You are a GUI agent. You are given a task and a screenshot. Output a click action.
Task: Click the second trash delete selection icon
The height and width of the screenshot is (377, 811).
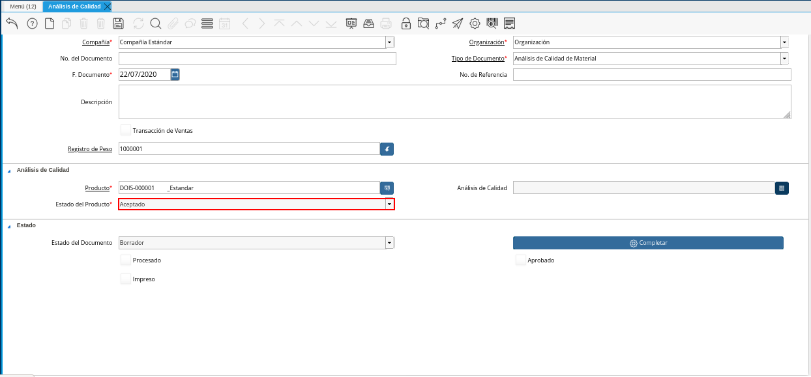100,23
